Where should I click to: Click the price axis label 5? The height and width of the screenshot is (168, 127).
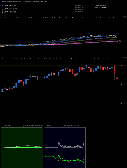(121, 66)
